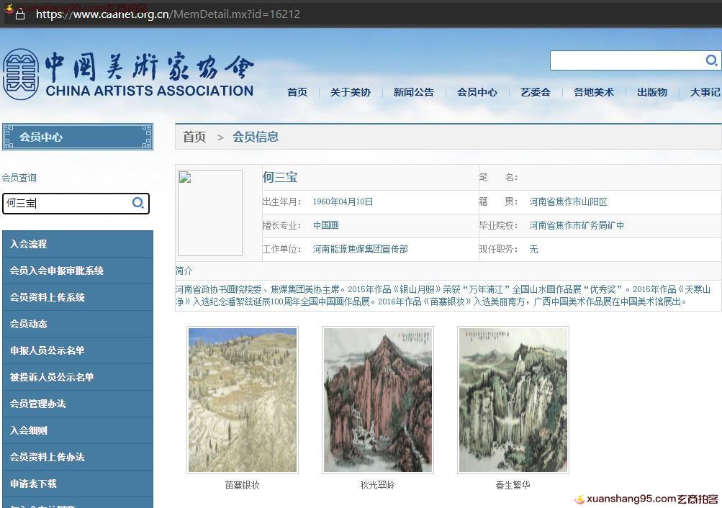The image size is (722, 508).
Task: Open the 苗寨银妆 painting thumbnail
Action: click(243, 400)
